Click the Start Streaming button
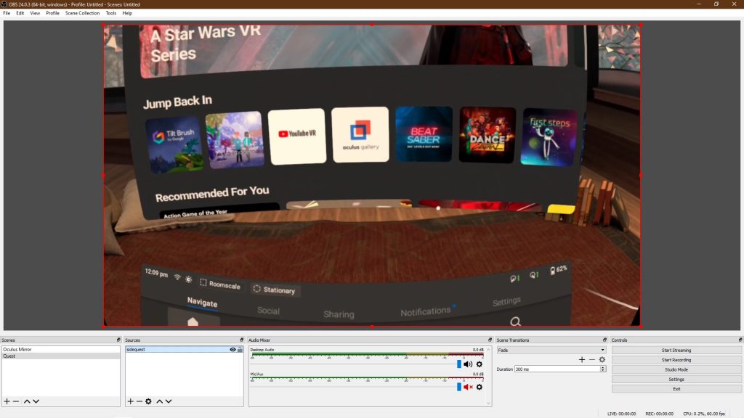The width and height of the screenshot is (744, 418). [x=676, y=351]
